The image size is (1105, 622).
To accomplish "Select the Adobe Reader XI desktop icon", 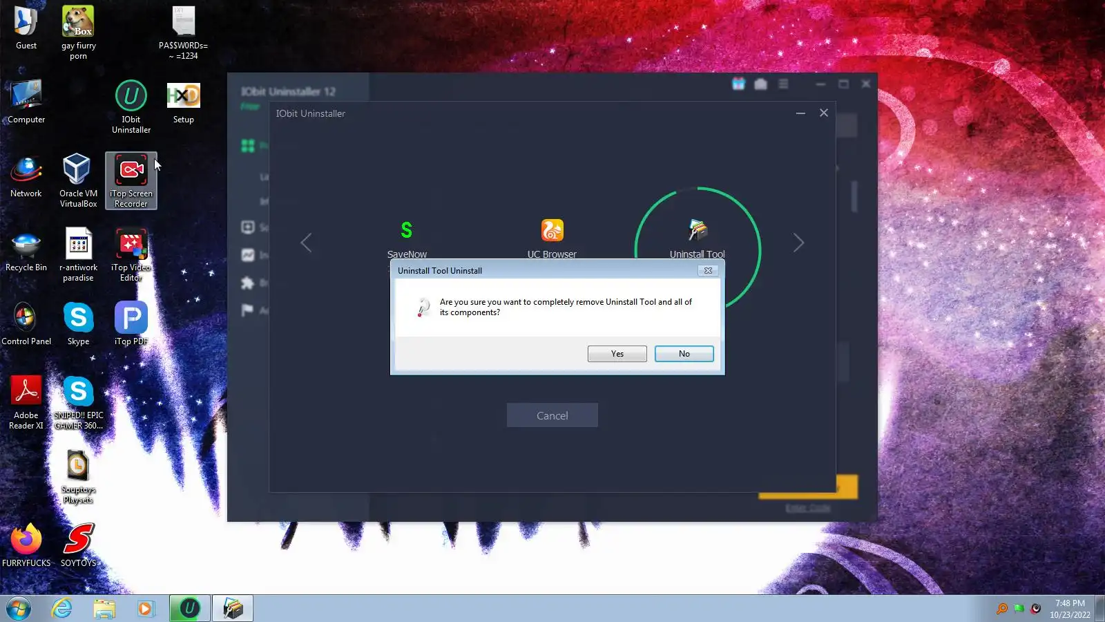I will pyautogui.click(x=26, y=402).
